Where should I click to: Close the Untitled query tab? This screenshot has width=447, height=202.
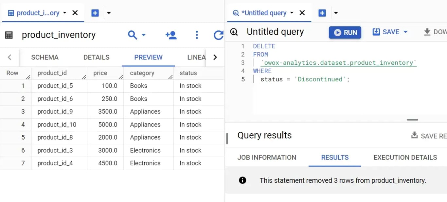pos(302,13)
